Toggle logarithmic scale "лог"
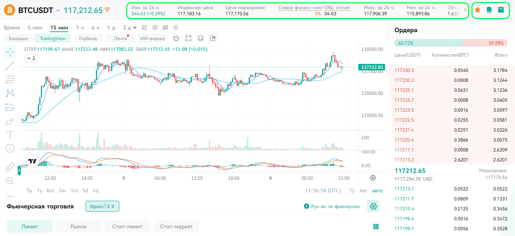The image size is (515, 236). [363, 190]
